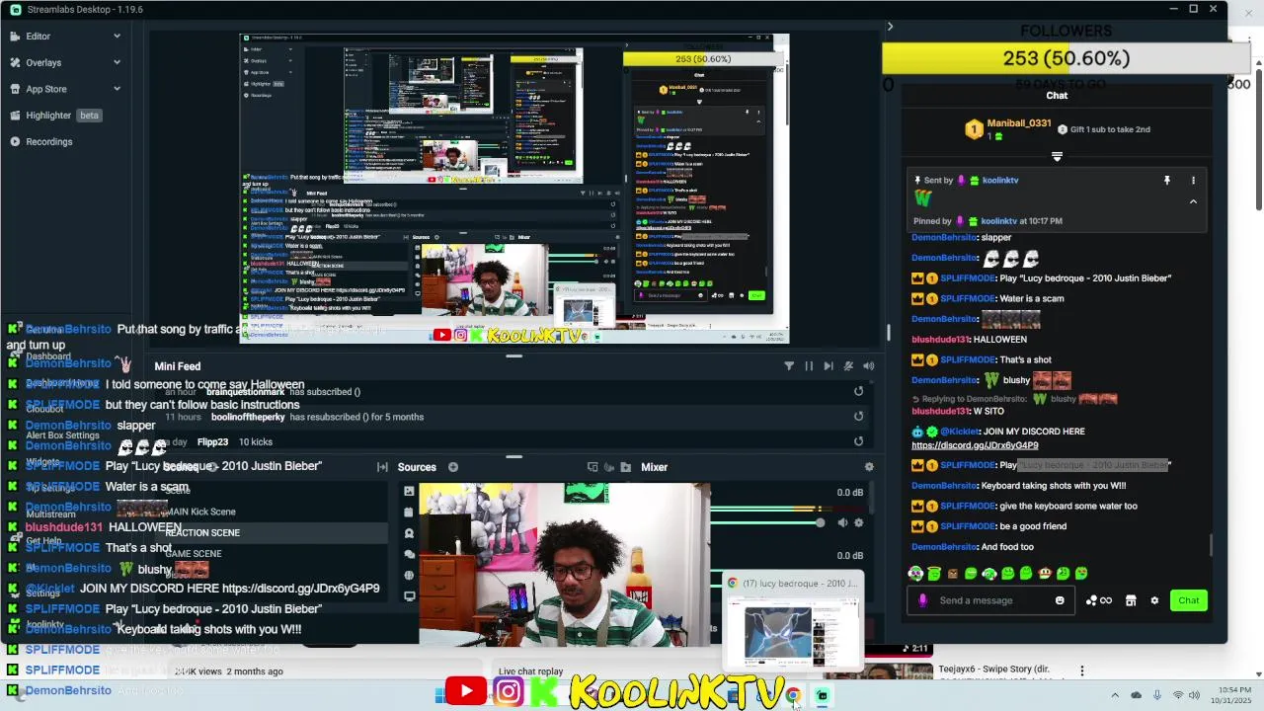Skip the current alert in Mini Feed
Viewport: 1264px width, 711px height.
[829, 366]
